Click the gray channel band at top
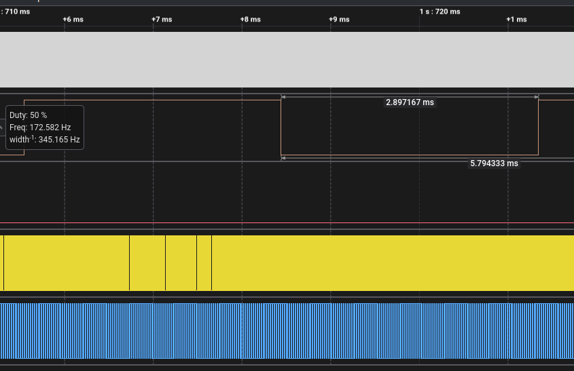The width and height of the screenshot is (574, 371). point(287,60)
